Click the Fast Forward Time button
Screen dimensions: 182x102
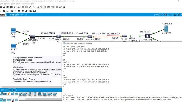tap(15, 90)
